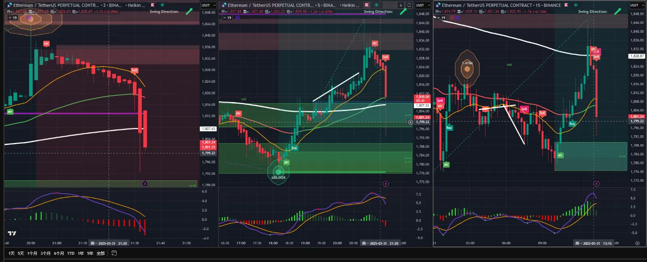Select the 1天 time range
Screen dimensions: 647x262
(11, 254)
